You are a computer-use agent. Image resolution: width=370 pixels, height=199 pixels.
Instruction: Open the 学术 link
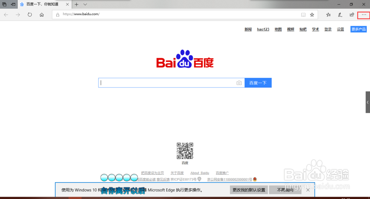point(316,29)
